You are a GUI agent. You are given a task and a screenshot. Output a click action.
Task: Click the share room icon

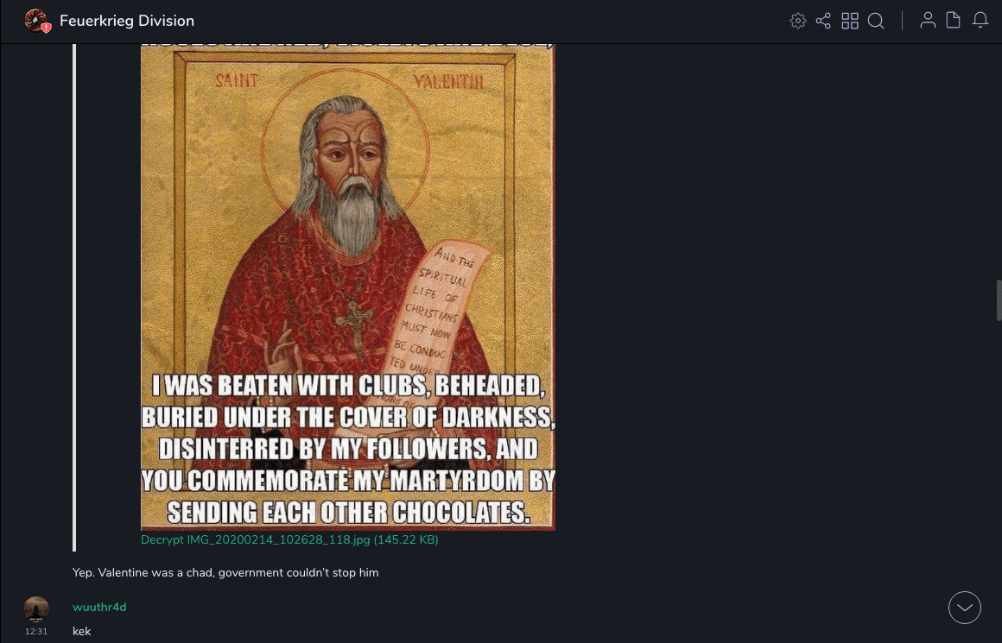(x=823, y=21)
